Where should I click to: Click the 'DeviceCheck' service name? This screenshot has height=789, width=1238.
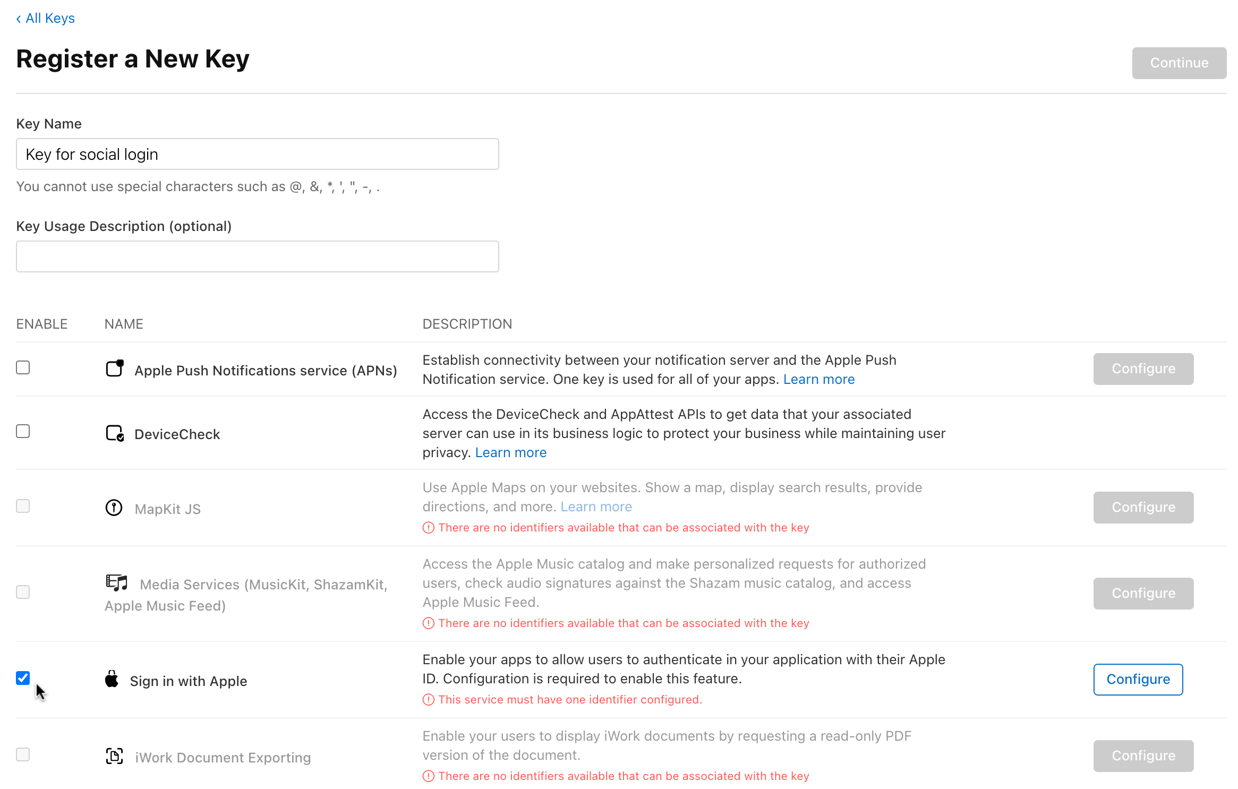click(177, 434)
